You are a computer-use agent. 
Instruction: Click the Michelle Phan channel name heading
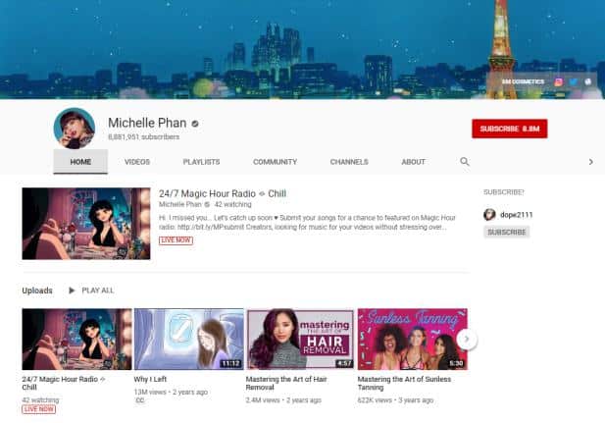[x=147, y=123]
